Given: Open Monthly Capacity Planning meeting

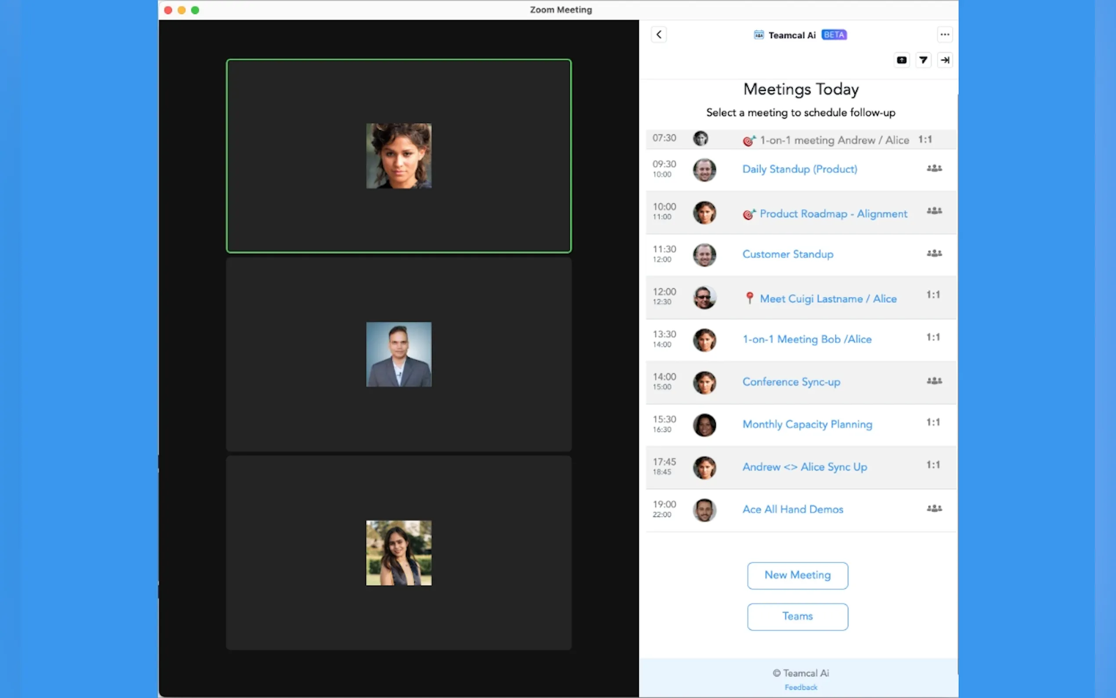Looking at the screenshot, I should click(807, 424).
